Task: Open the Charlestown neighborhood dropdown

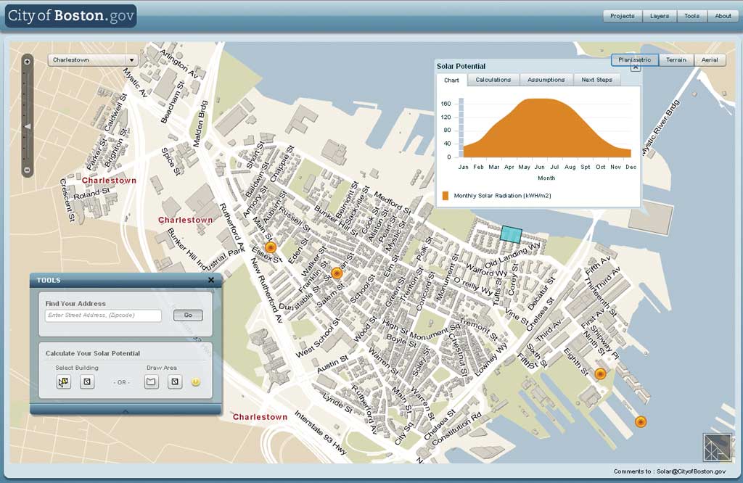Action: coord(93,60)
